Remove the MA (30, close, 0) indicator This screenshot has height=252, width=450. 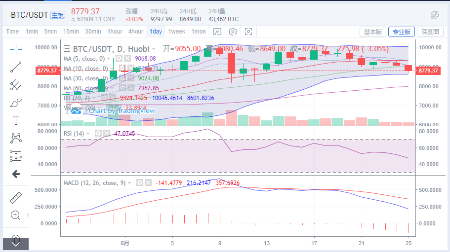(131, 78)
